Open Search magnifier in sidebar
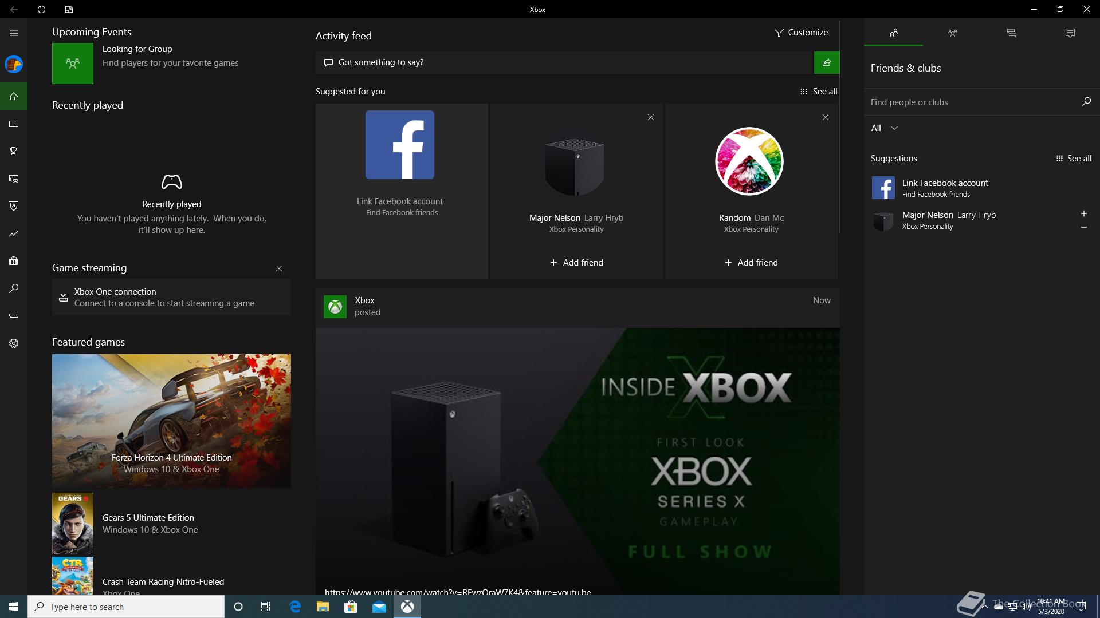1100x618 pixels. tap(14, 288)
